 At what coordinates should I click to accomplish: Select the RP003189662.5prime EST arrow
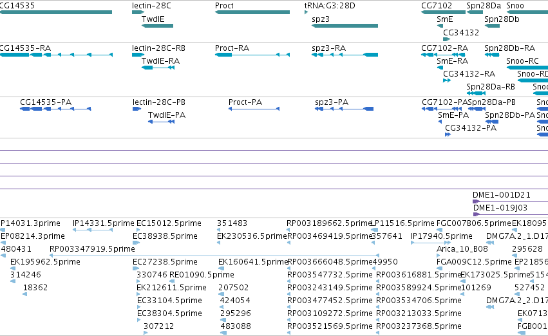point(288,230)
